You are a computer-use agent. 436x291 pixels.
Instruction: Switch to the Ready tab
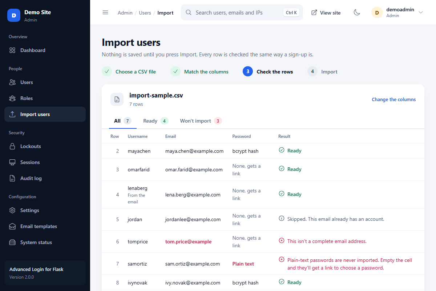[156, 121]
